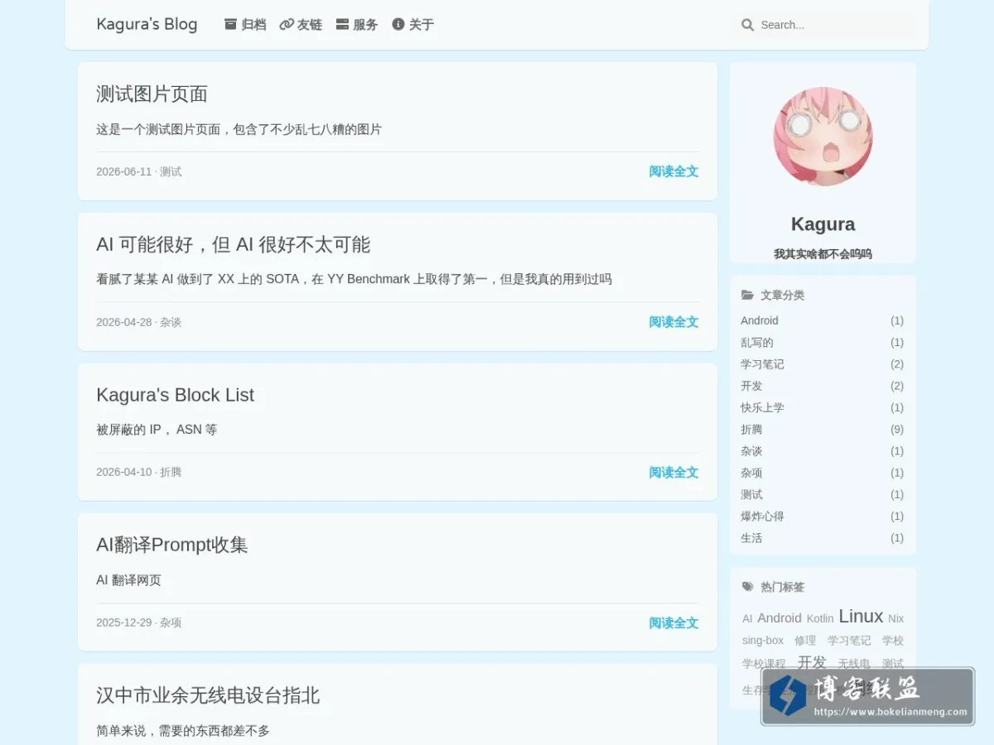Click the 学校课程 tag

764,663
